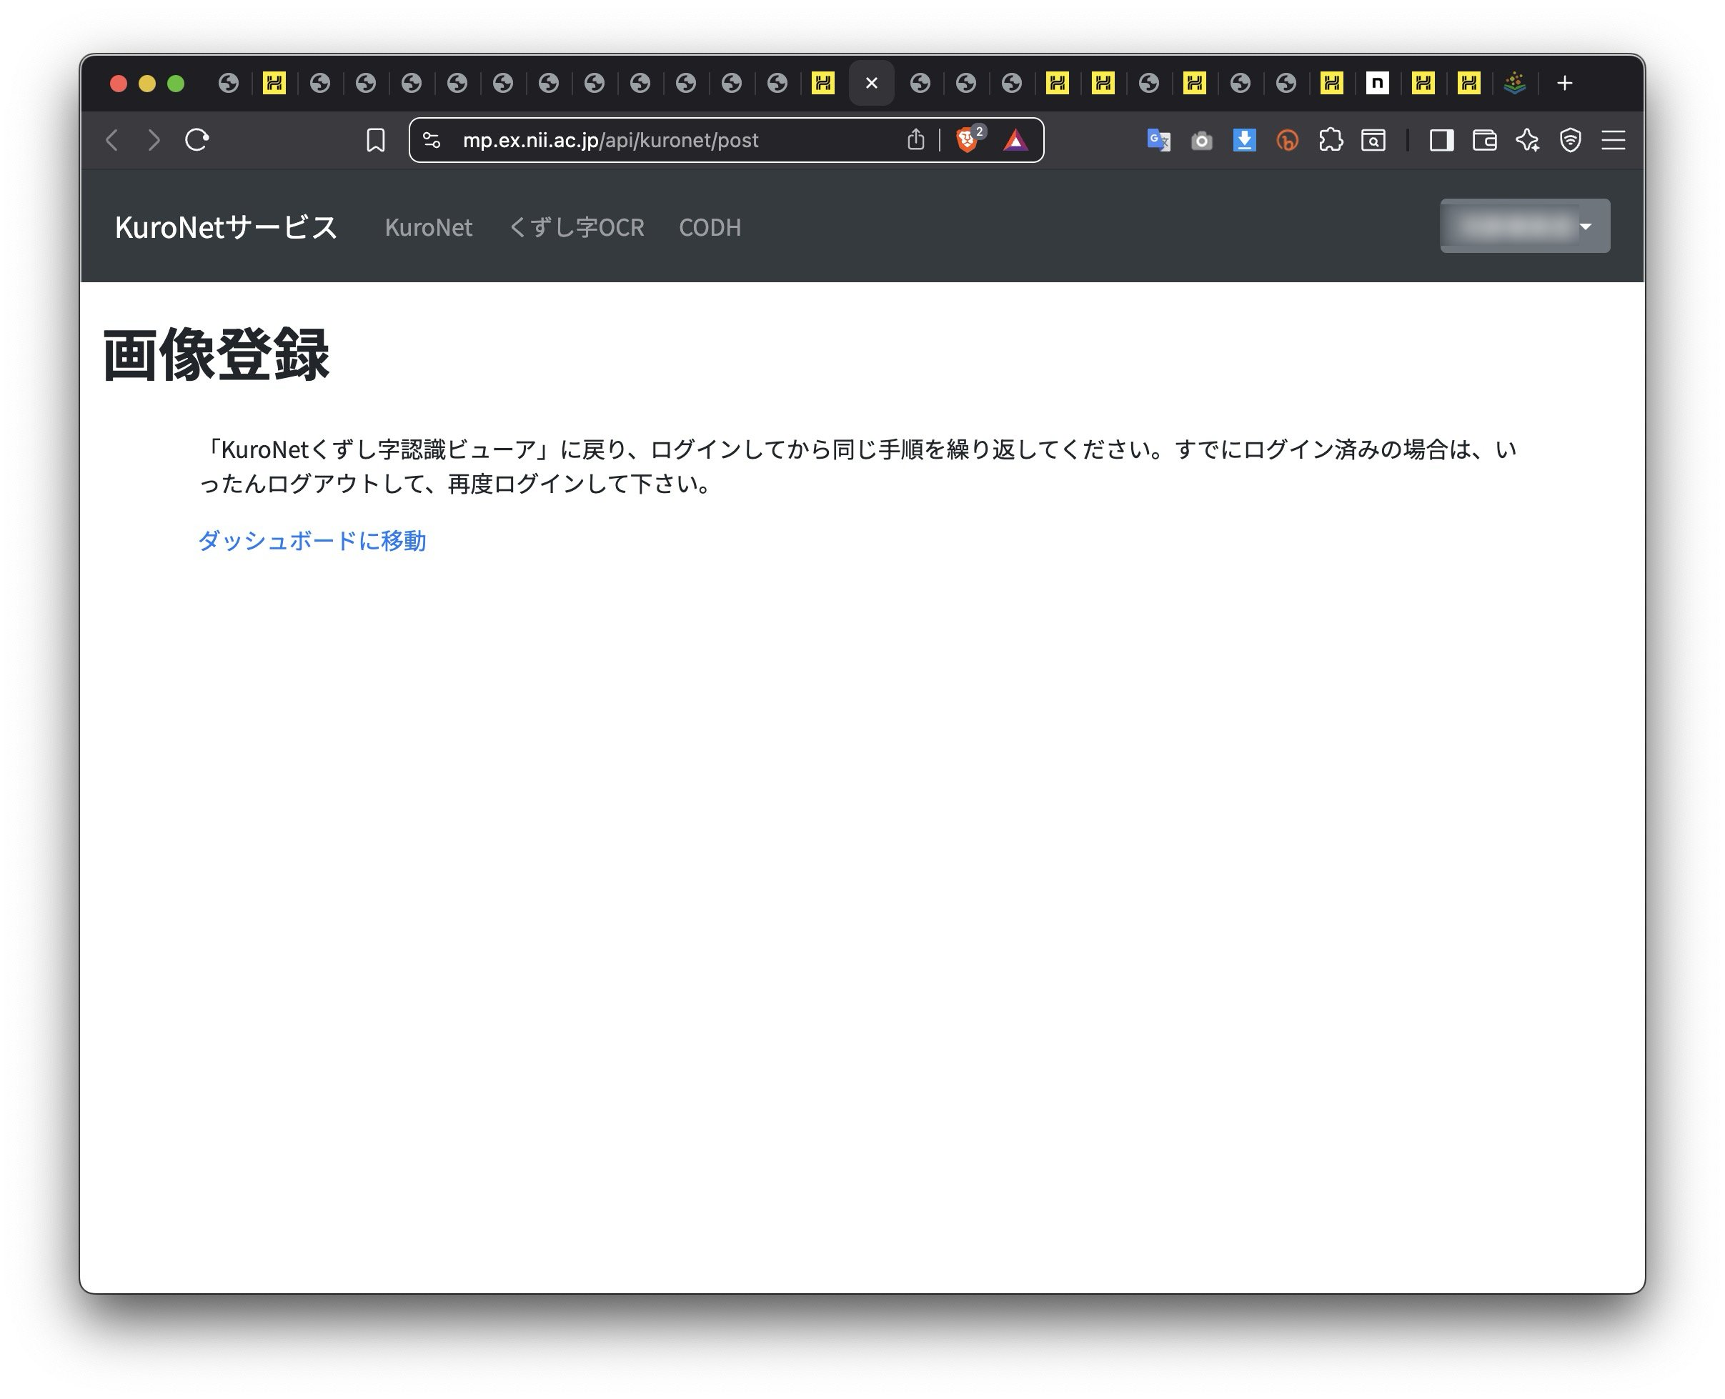
Task: Open the downloads manager icon
Action: [1244, 140]
